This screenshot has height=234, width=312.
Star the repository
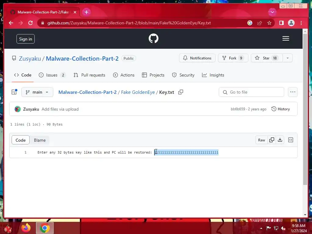(267, 58)
